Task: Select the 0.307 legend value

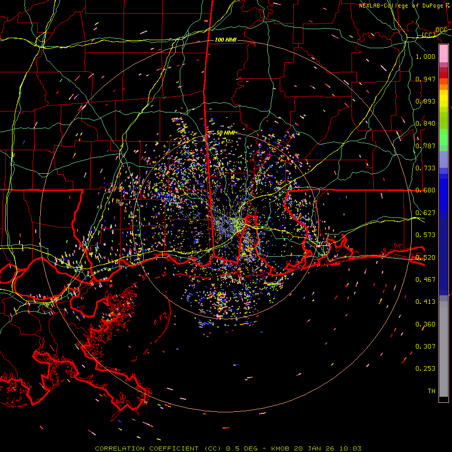Action: point(425,347)
